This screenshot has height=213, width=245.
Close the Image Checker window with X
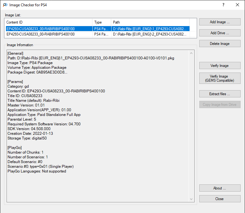[237, 5]
